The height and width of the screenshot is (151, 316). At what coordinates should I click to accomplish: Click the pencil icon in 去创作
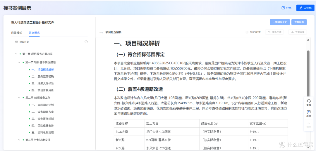click(301, 8)
